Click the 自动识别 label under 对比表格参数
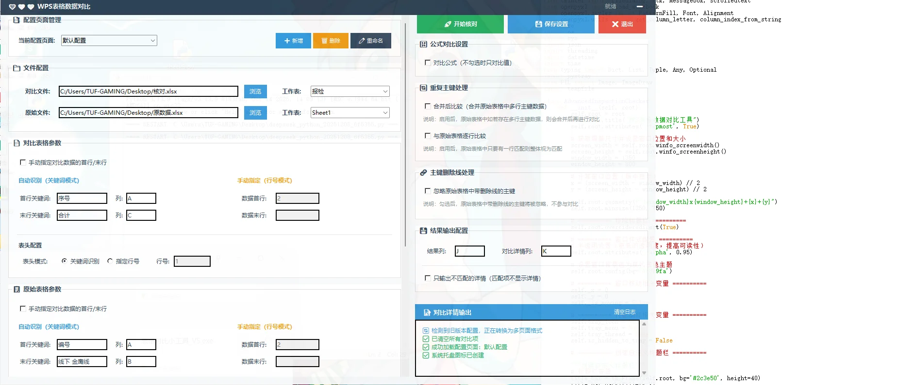The width and height of the screenshot is (898, 385). [x=49, y=181]
